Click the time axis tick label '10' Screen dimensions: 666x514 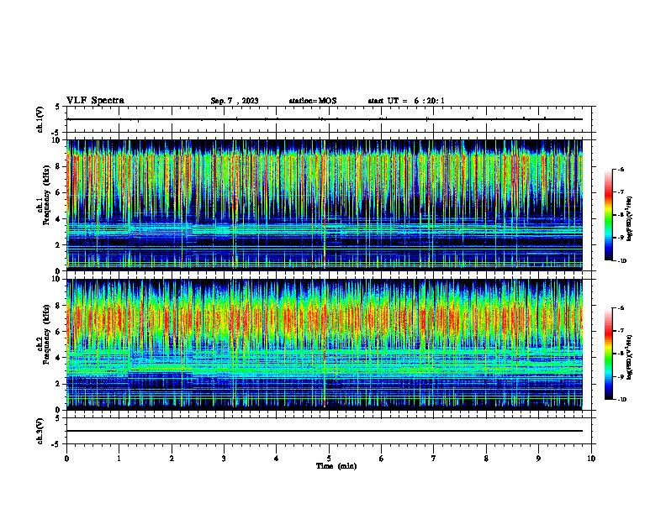(591, 459)
